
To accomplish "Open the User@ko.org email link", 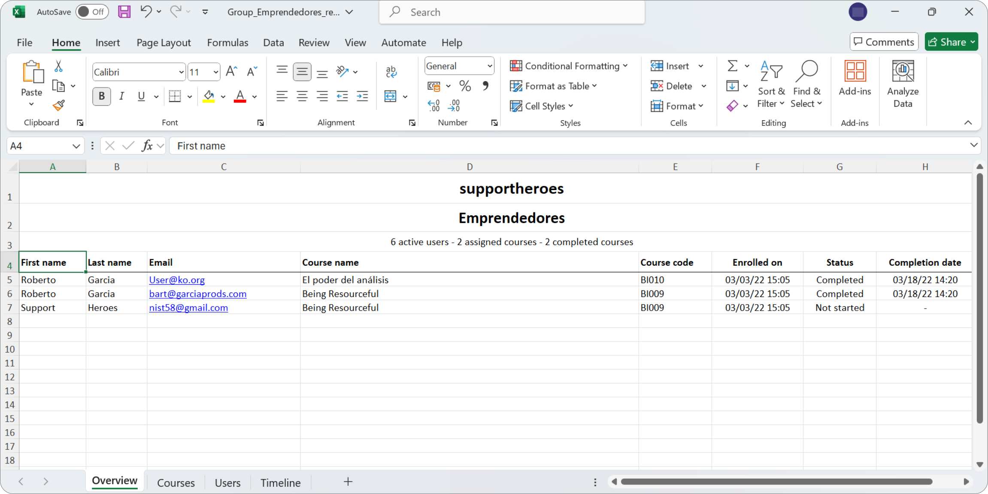I will coord(177,280).
